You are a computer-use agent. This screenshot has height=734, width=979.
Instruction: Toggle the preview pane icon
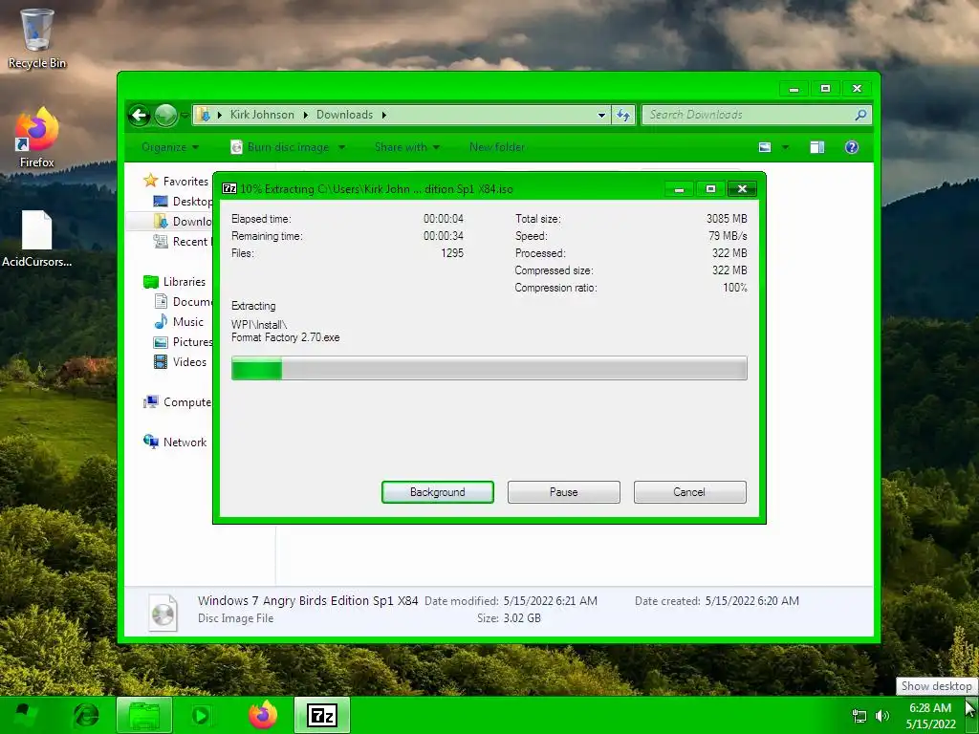(x=816, y=147)
